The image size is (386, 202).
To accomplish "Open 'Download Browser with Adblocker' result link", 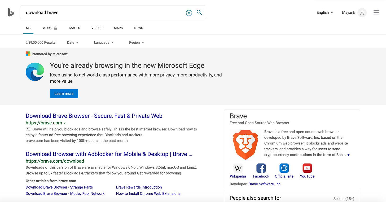I will point(109,154).
